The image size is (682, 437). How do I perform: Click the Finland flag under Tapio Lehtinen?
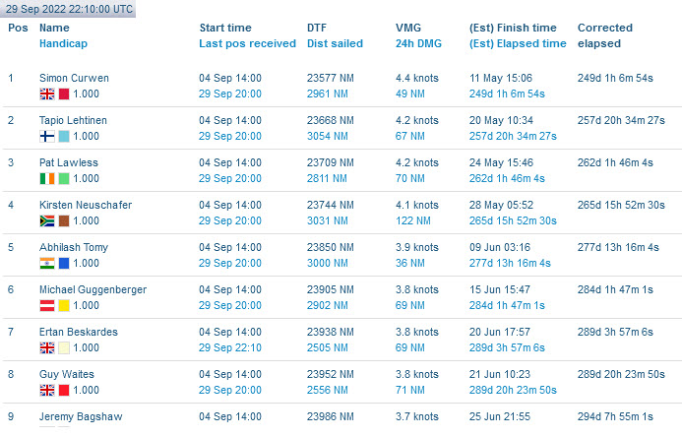click(47, 136)
